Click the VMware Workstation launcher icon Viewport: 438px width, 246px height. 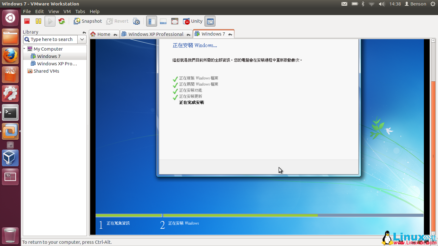(11, 131)
